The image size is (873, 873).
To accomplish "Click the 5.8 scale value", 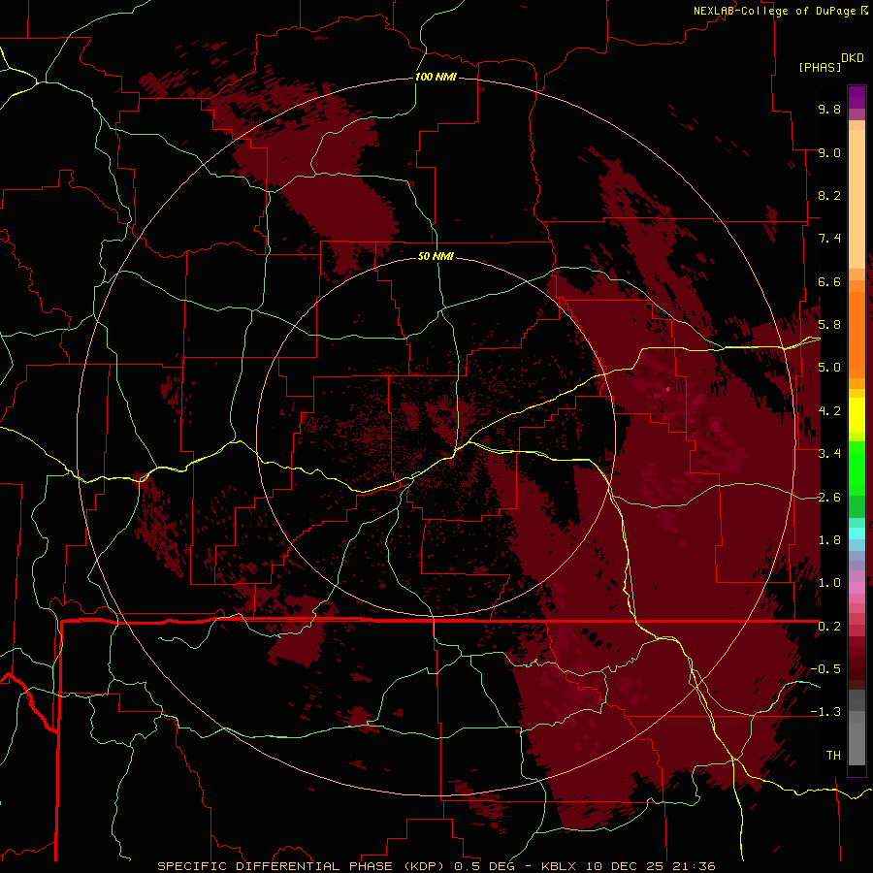I will [x=829, y=325].
